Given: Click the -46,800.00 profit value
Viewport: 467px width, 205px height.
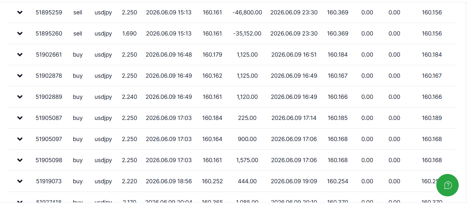Looking at the screenshot, I should pos(247,12).
